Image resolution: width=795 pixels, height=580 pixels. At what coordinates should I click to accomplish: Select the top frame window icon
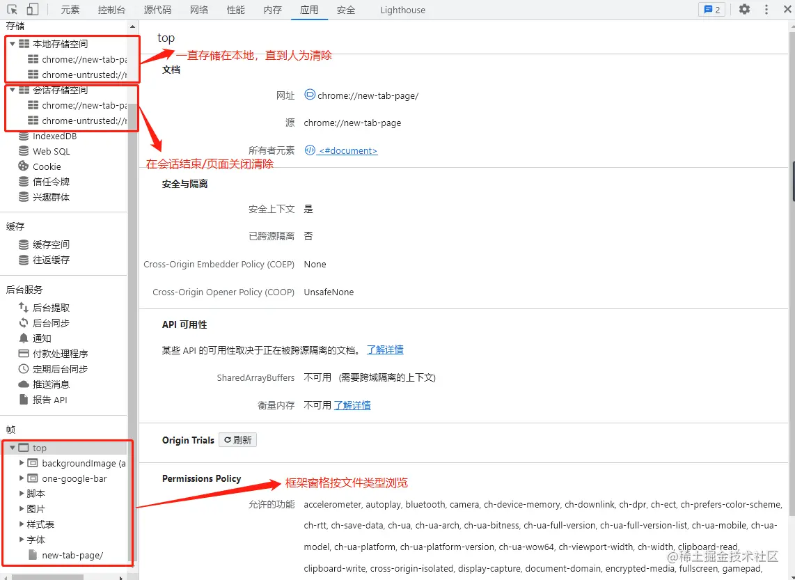(x=24, y=448)
